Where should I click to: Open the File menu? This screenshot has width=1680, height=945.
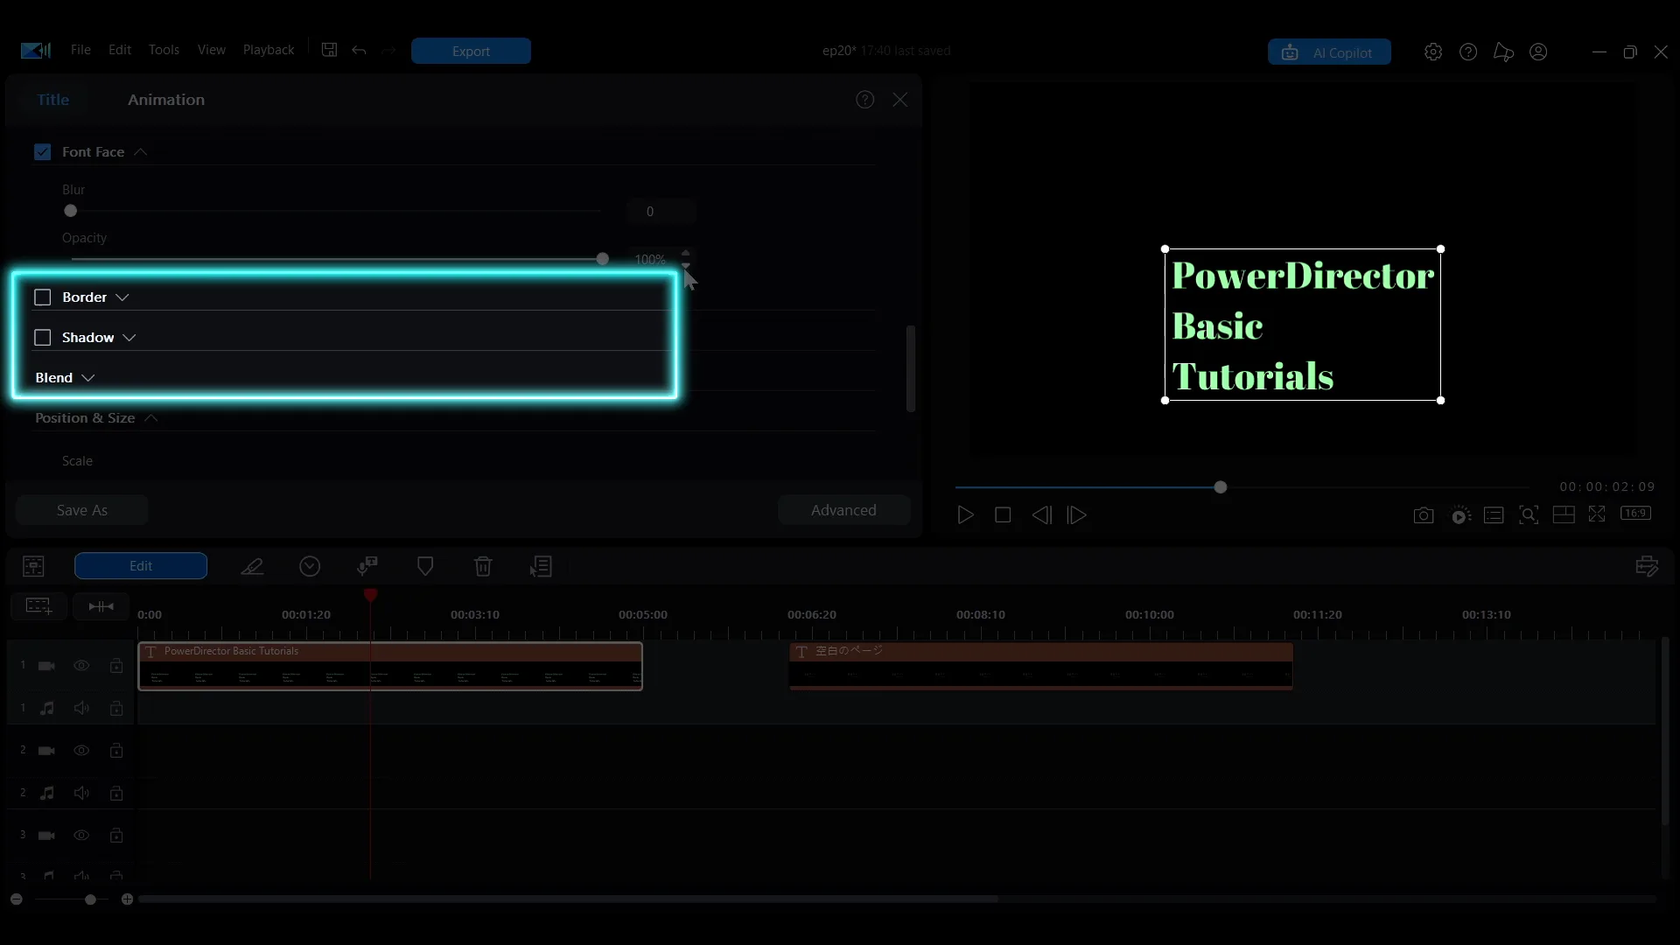pos(80,50)
